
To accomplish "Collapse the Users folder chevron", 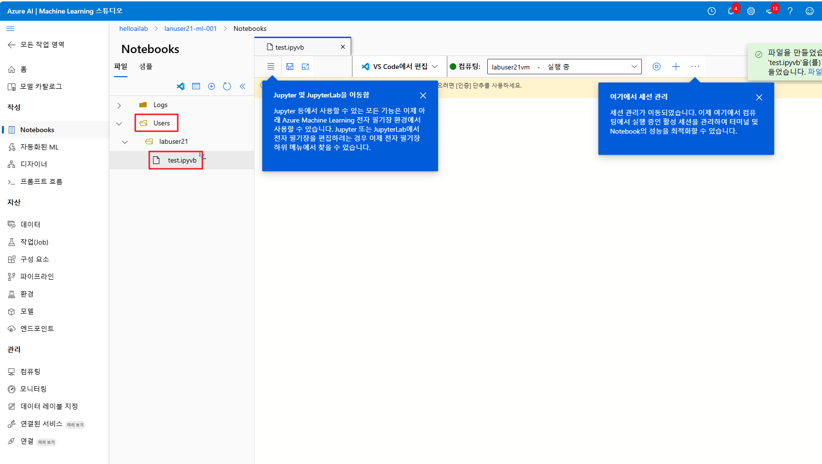I will pos(119,123).
